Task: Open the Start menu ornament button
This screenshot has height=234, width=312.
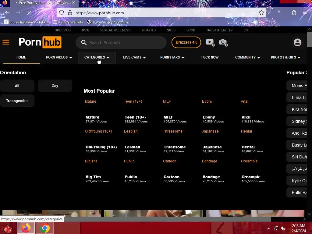Action: coord(8,228)
